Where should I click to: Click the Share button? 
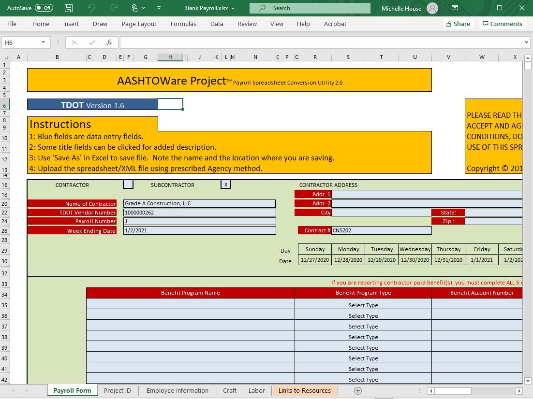(458, 24)
